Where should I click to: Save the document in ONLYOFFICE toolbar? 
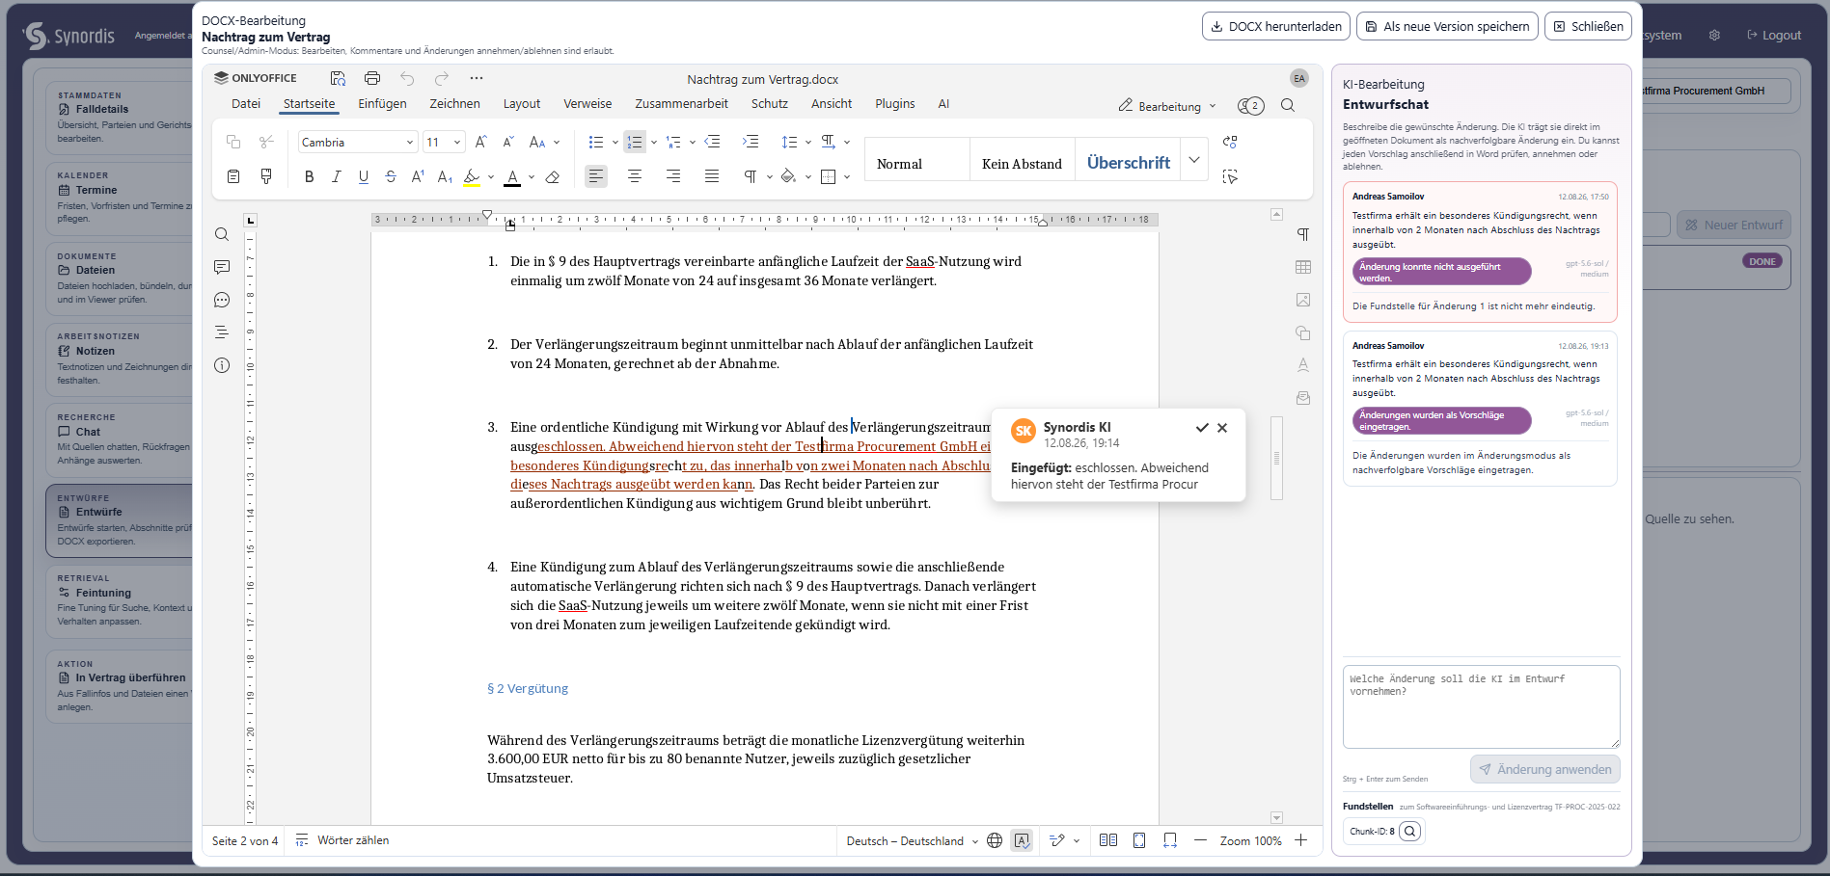pos(338,78)
